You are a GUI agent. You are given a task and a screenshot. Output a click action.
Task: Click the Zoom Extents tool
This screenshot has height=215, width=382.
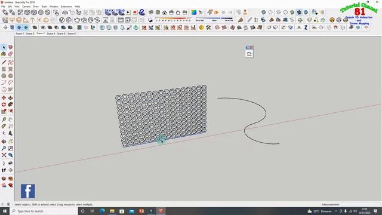pyautogui.click(x=4, y=155)
